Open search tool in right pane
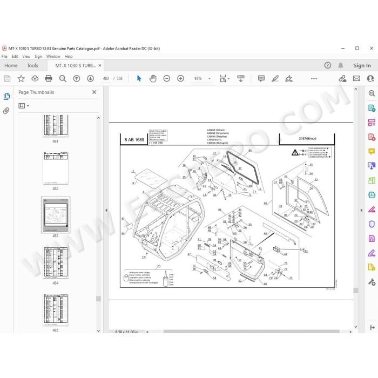 tap(372, 93)
